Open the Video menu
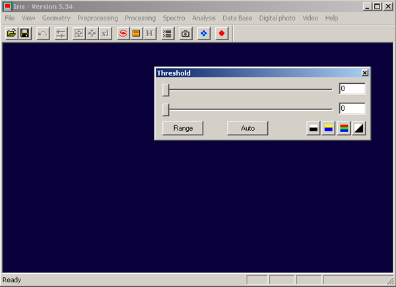Viewport: 396px width, 287px height. point(310,18)
